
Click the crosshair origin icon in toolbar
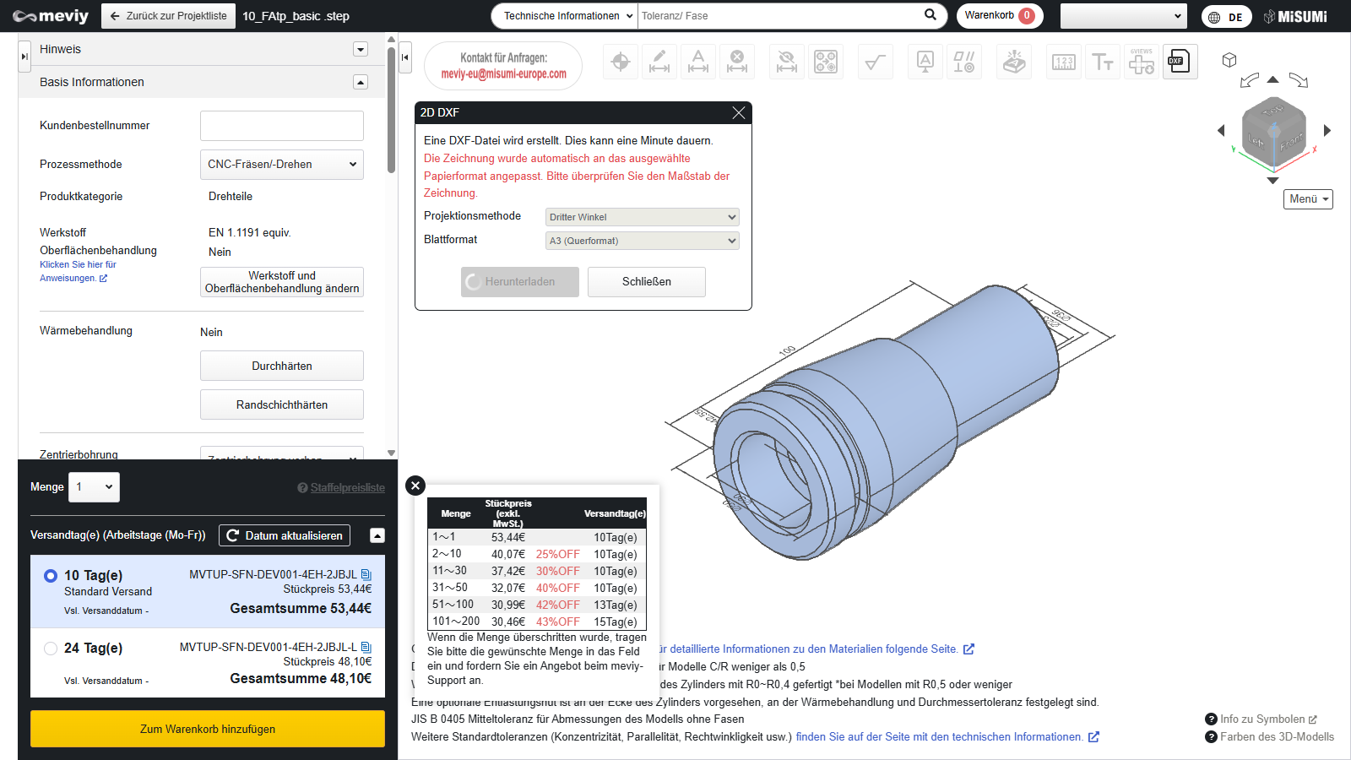pos(621,62)
